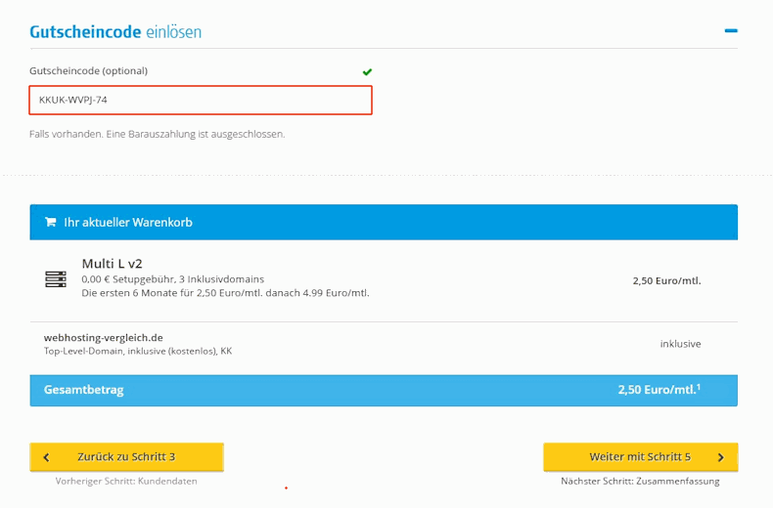Image resolution: width=773 pixels, height=508 pixels.
Task: Click the footnote superscript on the total price
Action: 699,387
